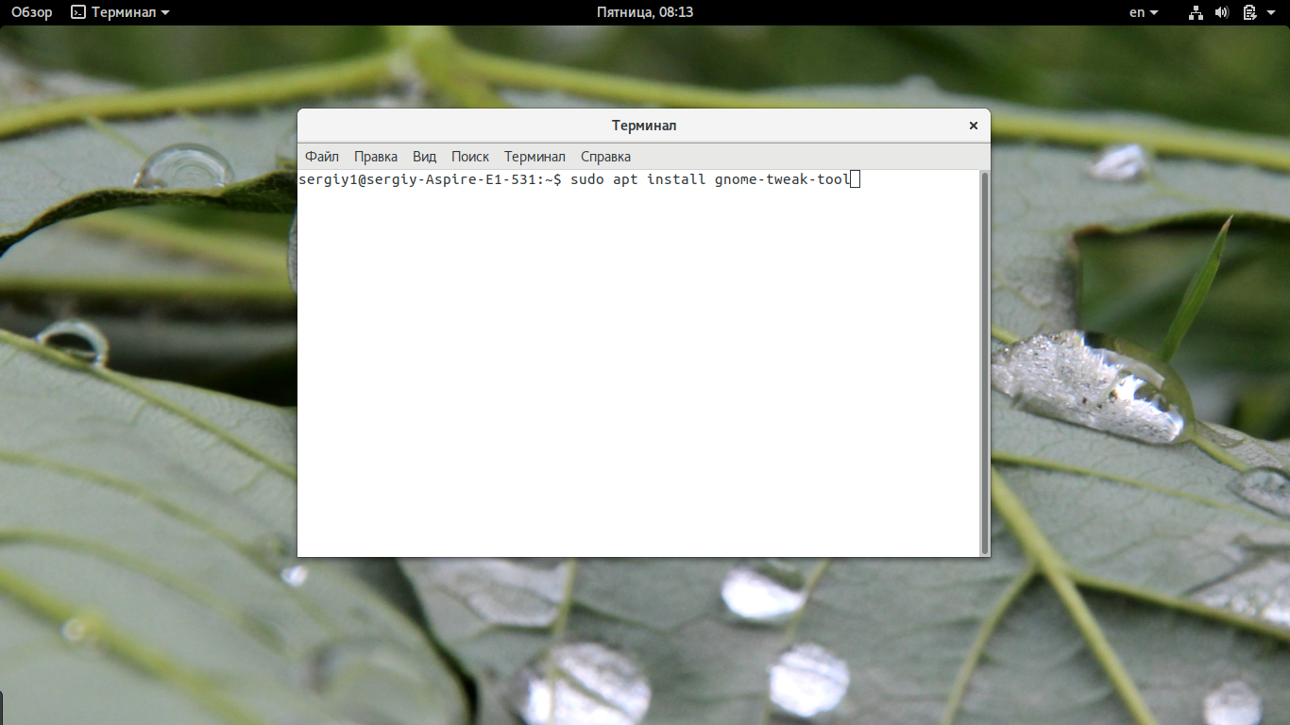The height and width of the screenshot is (725, 1290).
Task: Click the word install in command
Action: coord(676,179)
